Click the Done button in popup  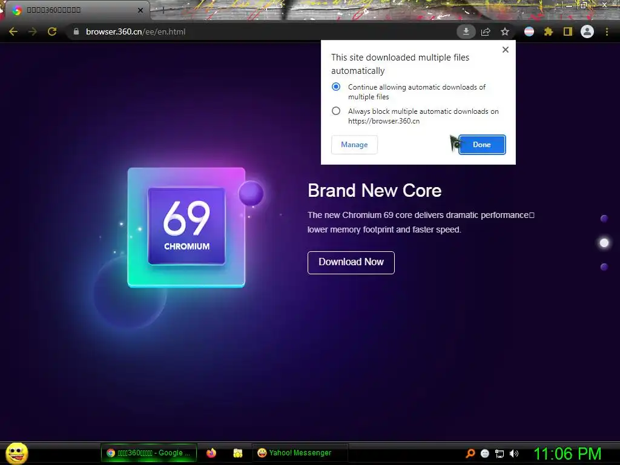point(482,145)
